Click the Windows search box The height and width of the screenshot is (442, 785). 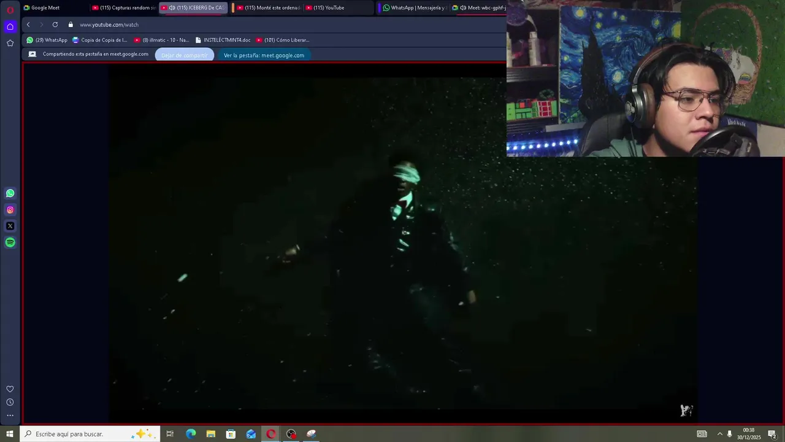(x=90, y=434)
